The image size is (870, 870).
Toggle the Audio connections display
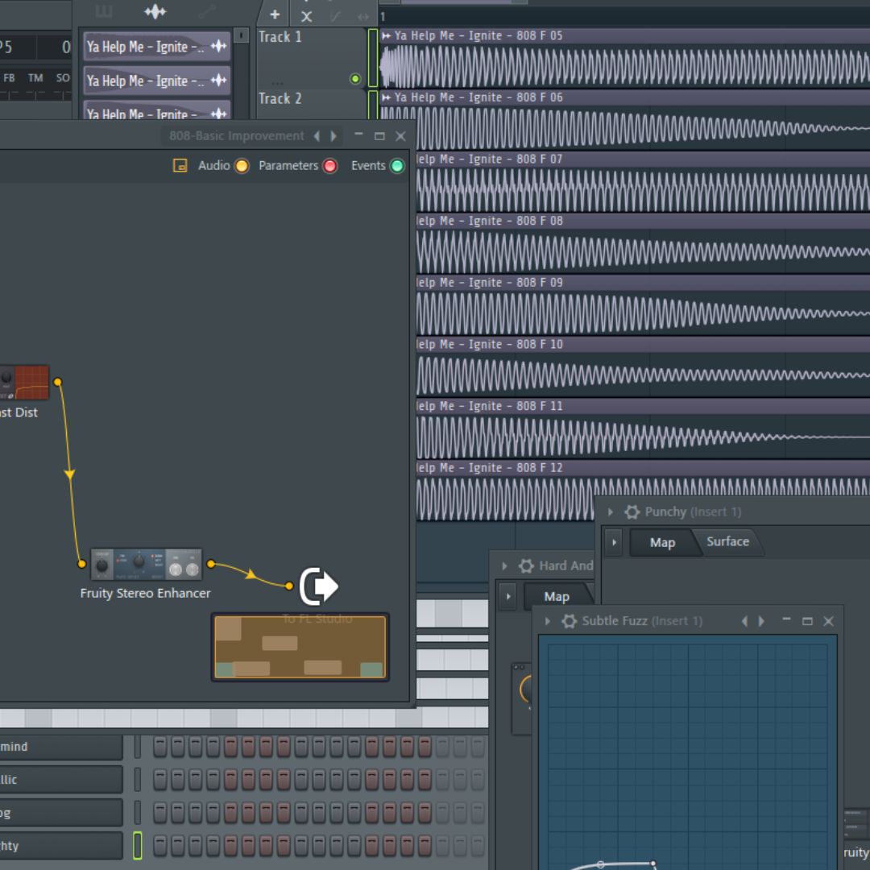[x=241, y=166]
